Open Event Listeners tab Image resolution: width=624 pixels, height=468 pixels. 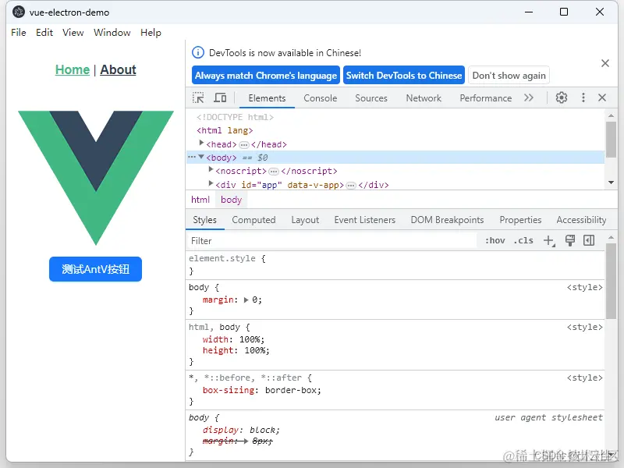click(x=364, y=220)
